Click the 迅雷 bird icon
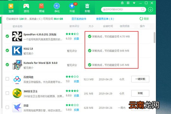Image resolution: width=171 pixels, height=114 pixels. (17, 107)
